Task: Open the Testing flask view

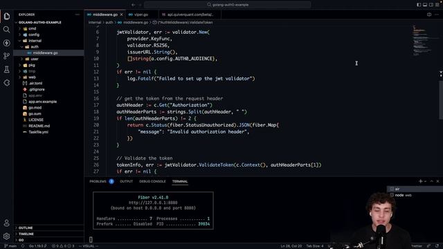Action: 7,69
